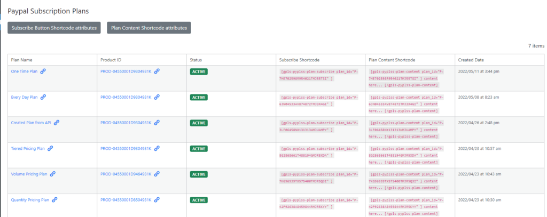
Task: Select subscribe shortcode for Created Plan from API
Action: point(319,126)
